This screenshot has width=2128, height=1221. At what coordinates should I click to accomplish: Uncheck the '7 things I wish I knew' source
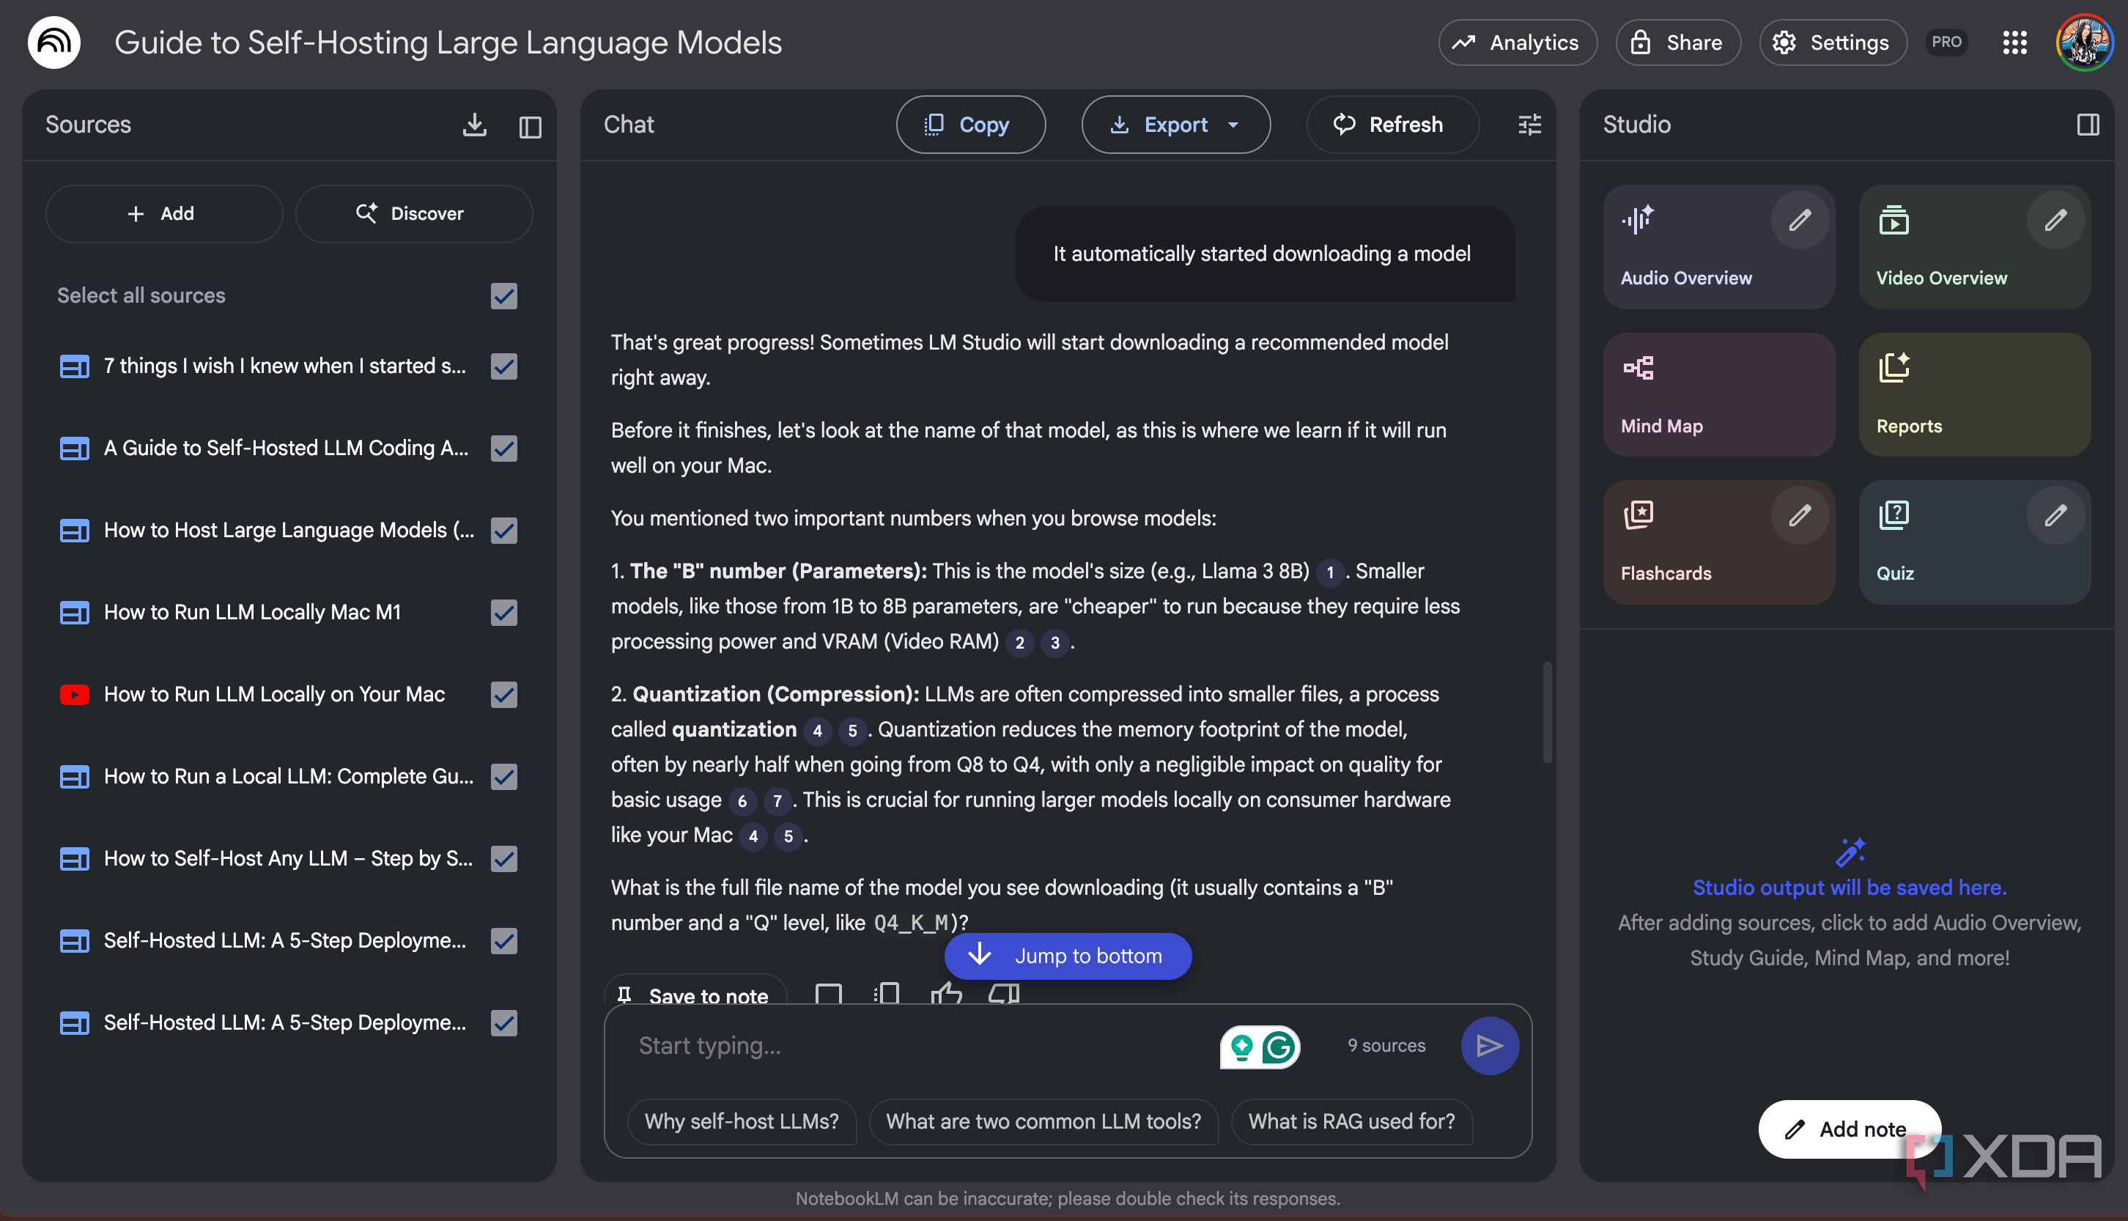pos(504,366)
